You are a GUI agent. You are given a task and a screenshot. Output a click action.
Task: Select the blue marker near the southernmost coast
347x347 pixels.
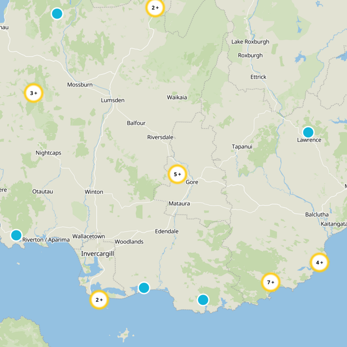click(203, 300)
